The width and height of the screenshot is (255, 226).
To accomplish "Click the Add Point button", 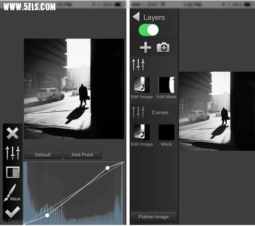I will coord(82,155).
